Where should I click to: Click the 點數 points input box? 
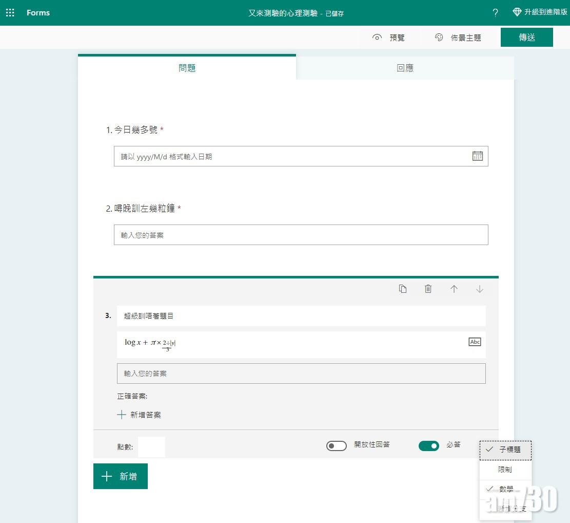(151, 447)
